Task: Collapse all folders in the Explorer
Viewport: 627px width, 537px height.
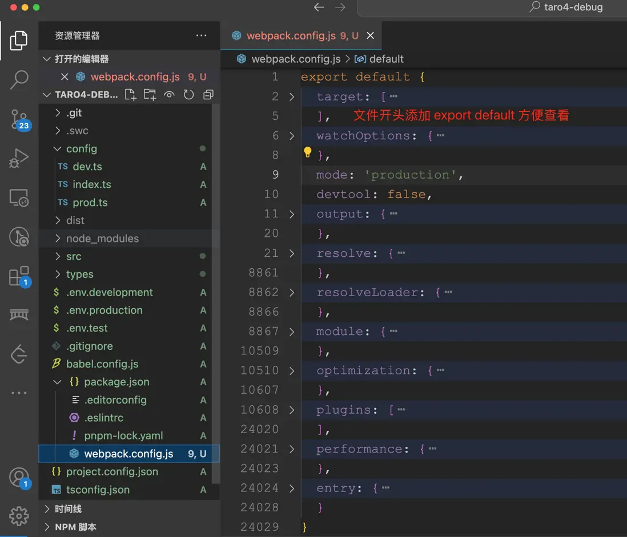Action: (208, 95)
